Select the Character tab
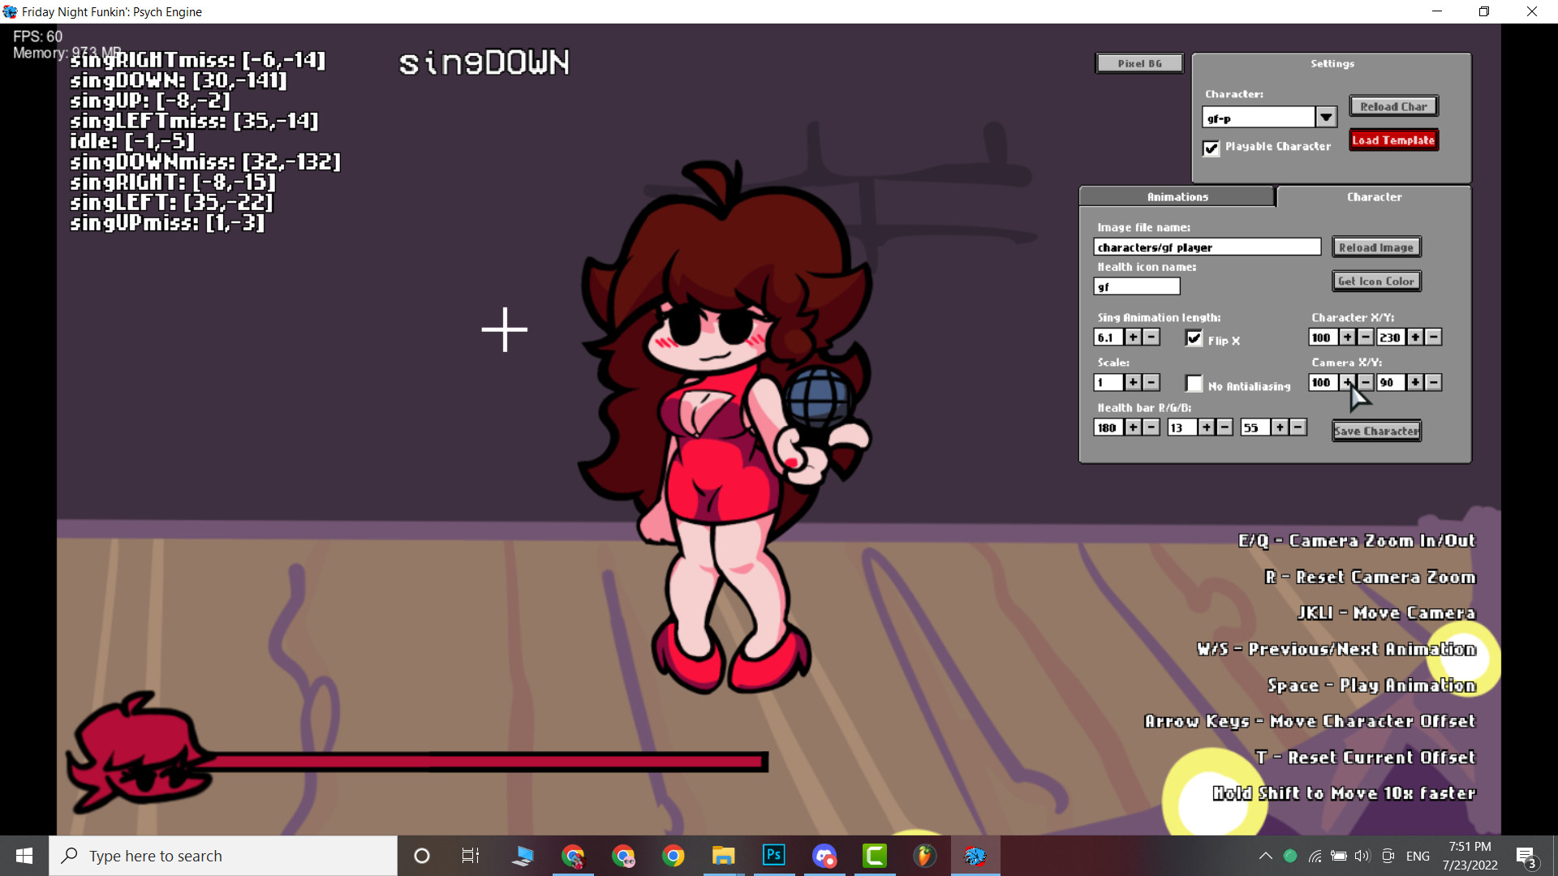The height and width of the screenshot is (876, 1558). [1374, 197]
